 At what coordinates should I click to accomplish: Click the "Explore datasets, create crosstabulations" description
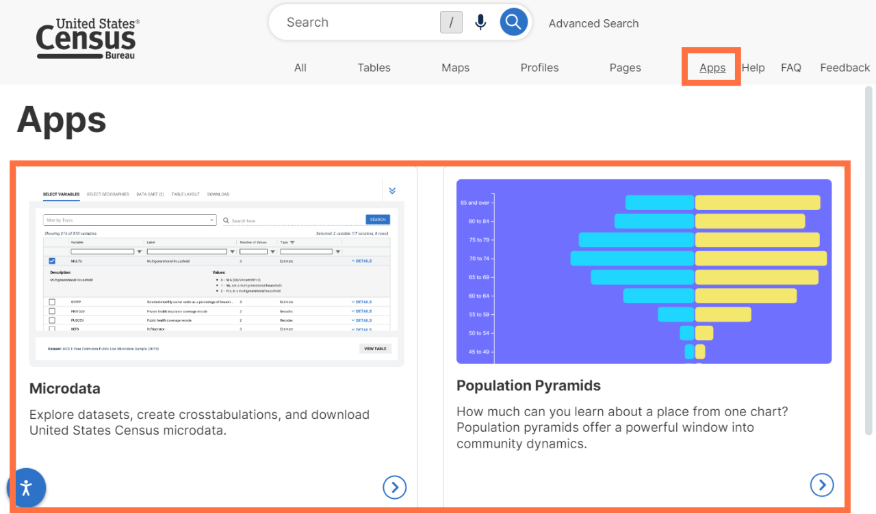point(199,423)
